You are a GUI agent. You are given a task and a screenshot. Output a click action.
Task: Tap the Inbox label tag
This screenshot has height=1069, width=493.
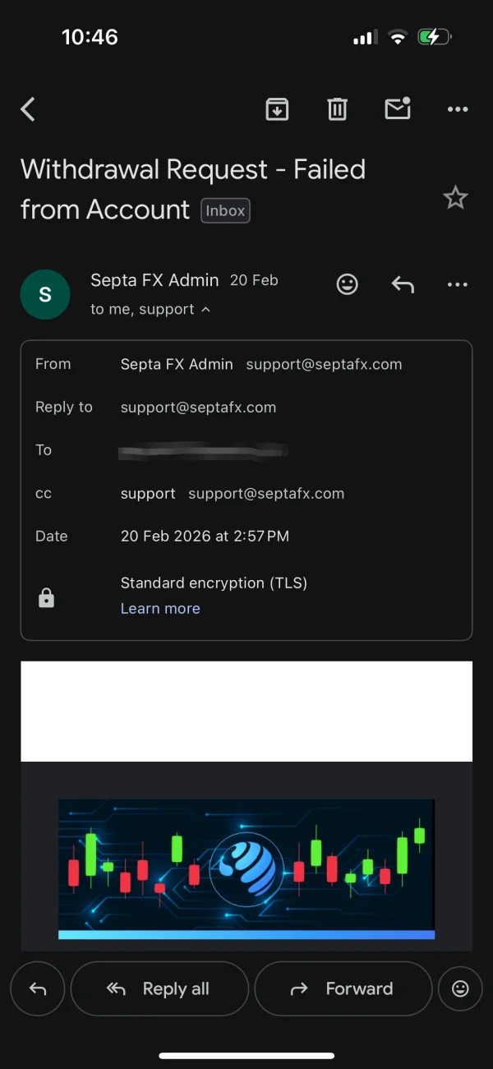[225, 210]
